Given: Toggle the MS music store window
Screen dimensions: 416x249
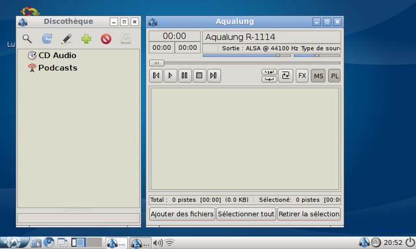Looking at the screenshot, I should pos(318,76).
